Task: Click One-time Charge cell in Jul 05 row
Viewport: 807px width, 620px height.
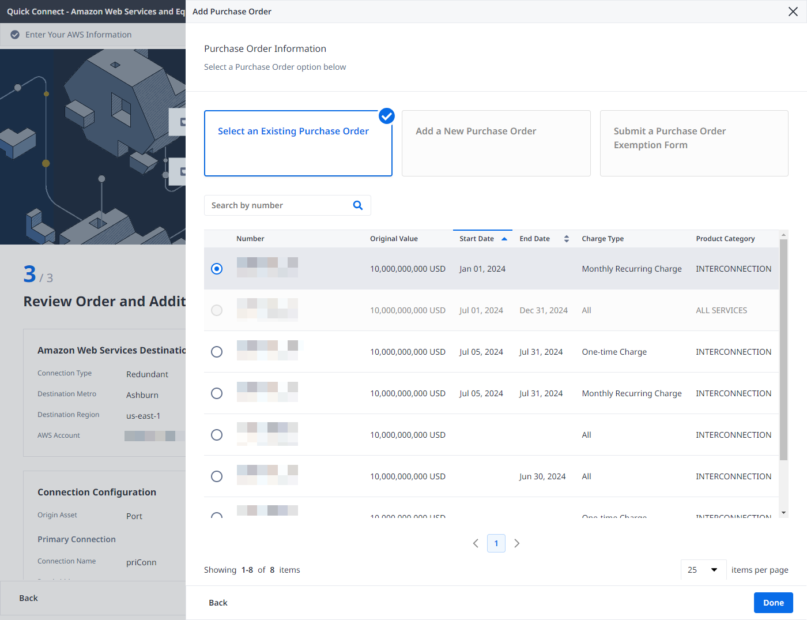Action: [614, 352]
